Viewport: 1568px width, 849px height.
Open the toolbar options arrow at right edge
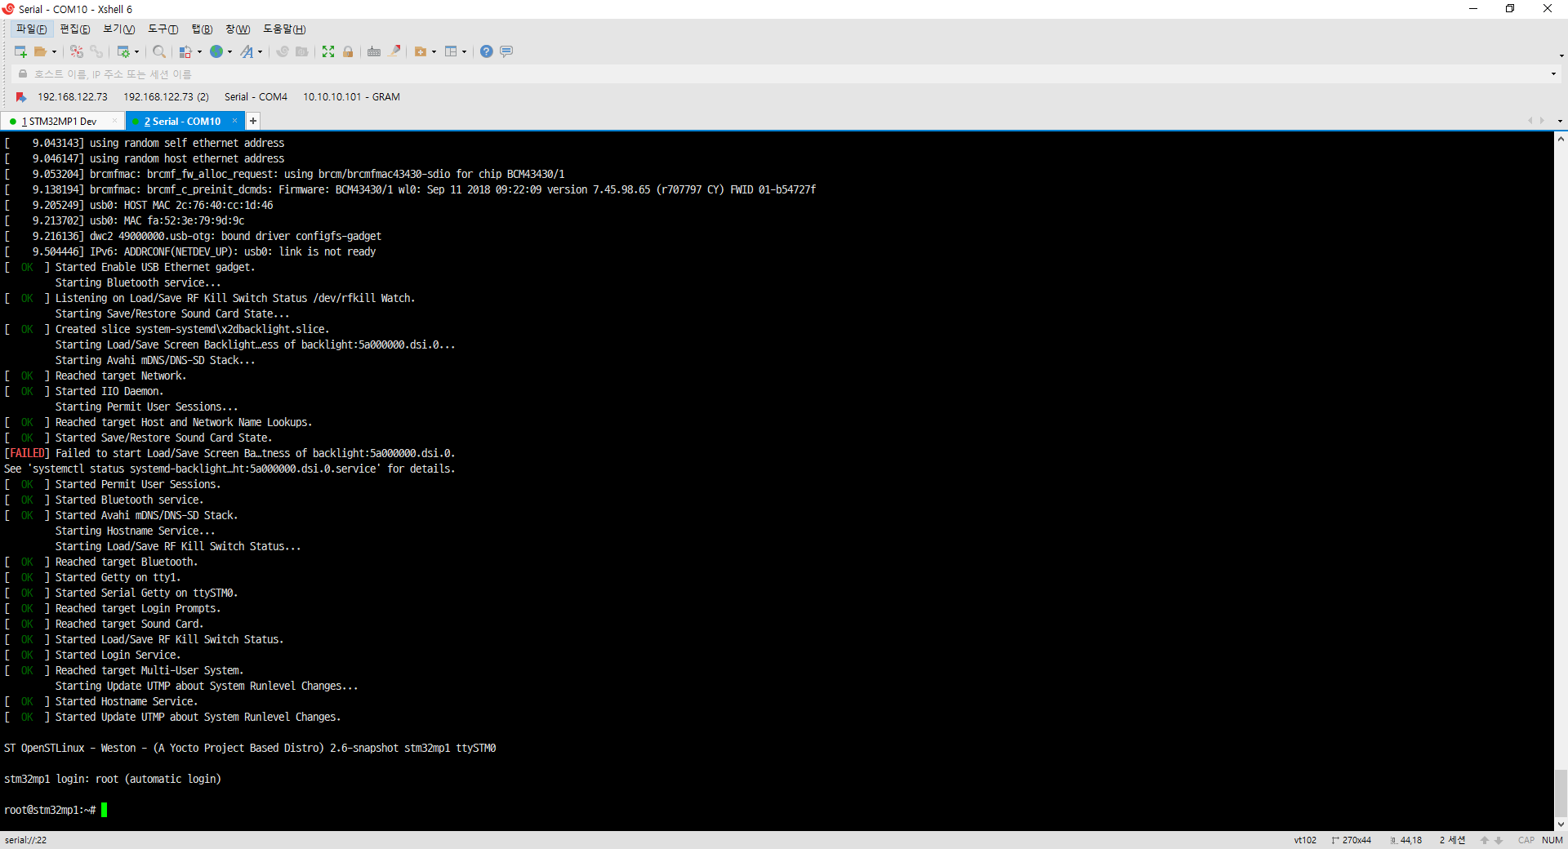click(1561, 56)
